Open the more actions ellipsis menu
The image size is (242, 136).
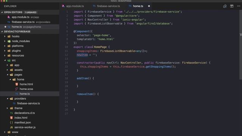239,6
